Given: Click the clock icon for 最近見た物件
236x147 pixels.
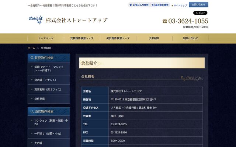Looking at the screenshot, I should (x=153, y=5).
